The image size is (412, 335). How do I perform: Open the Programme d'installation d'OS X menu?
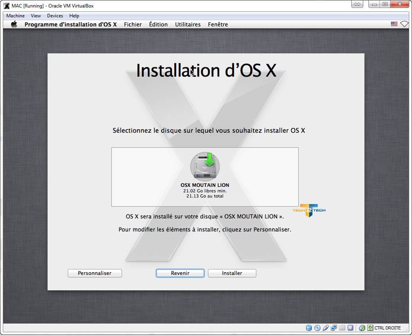tap(71, 24)
